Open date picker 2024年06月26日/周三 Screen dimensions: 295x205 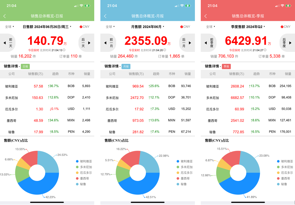click(47, 27)
